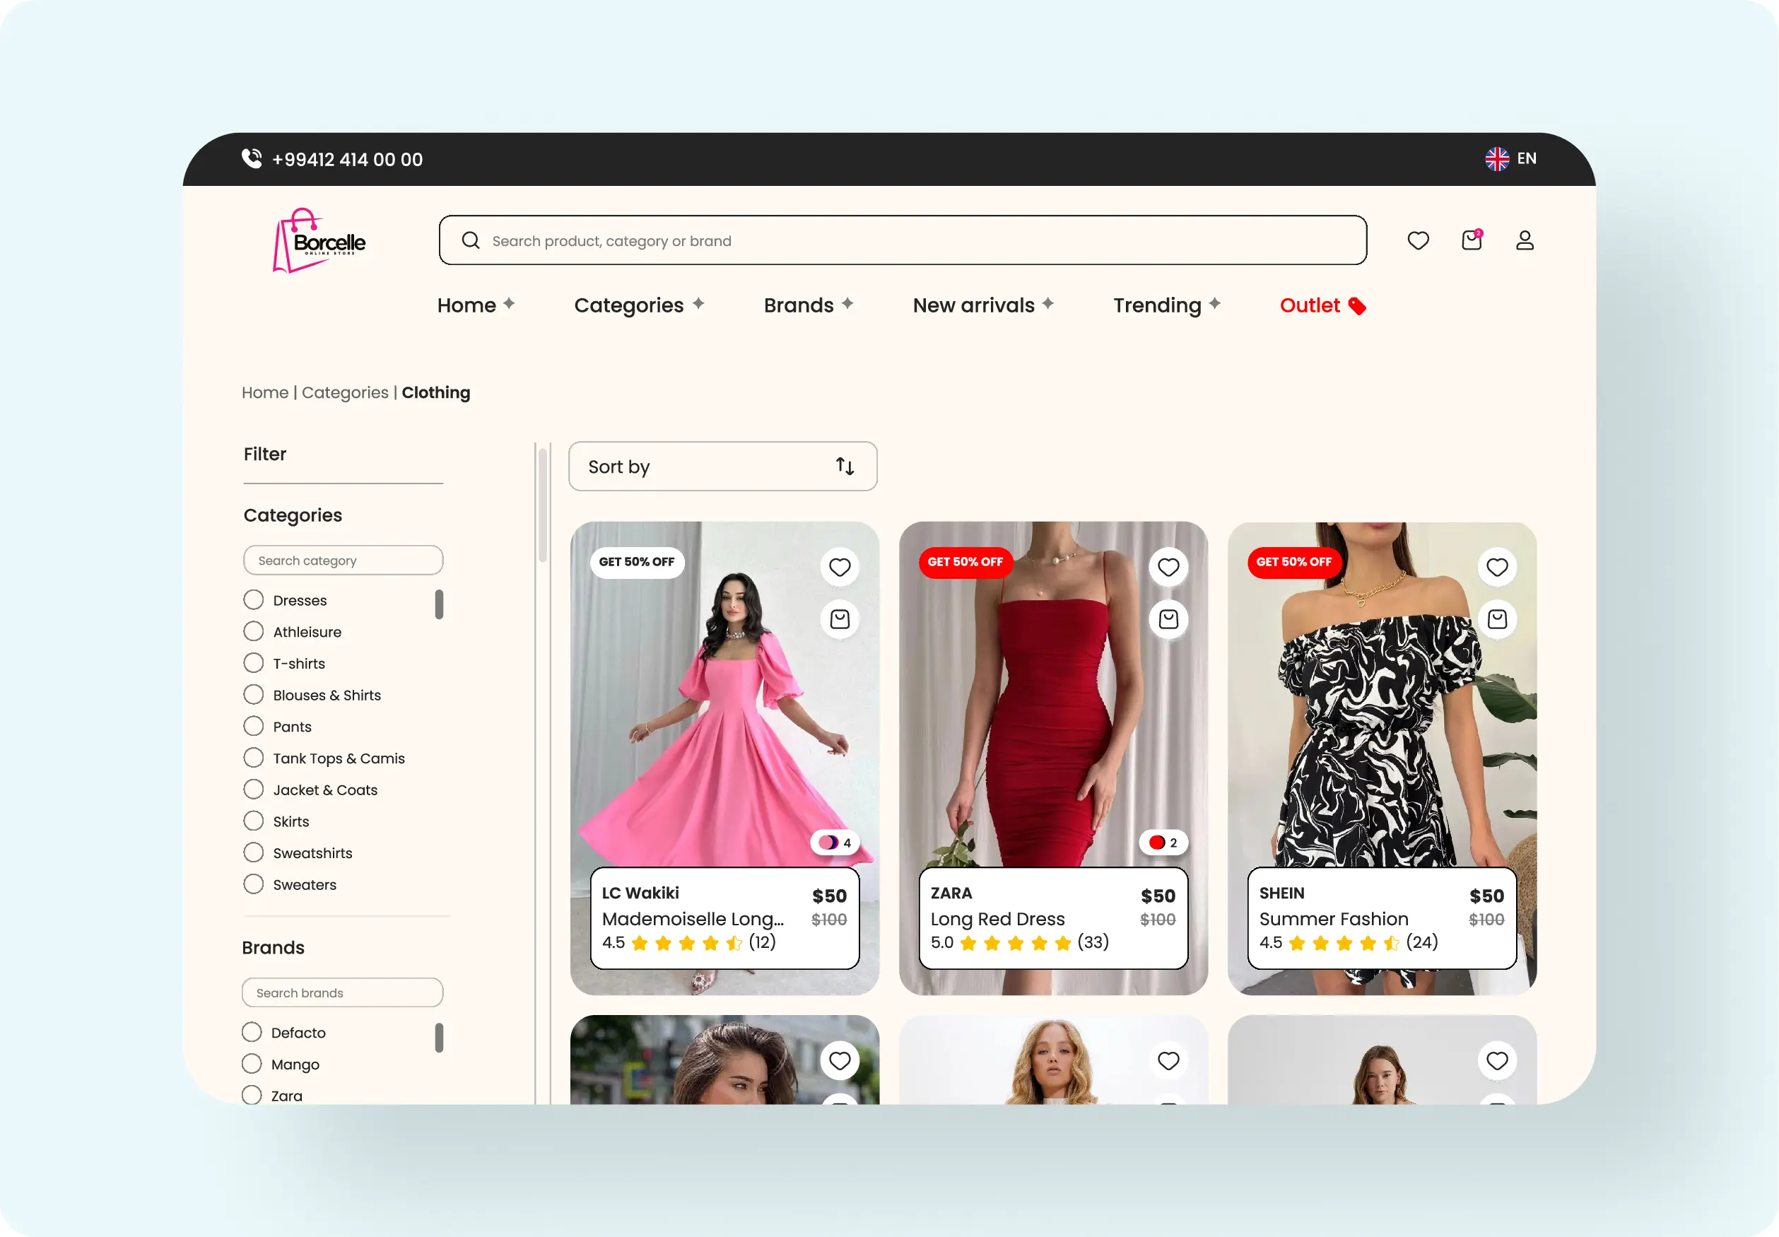Click sparkle icon next to New arrivals

click(x=1047, y=303)
